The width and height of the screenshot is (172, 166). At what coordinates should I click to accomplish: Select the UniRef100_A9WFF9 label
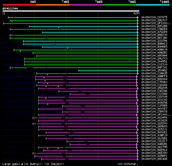[154, 76]
